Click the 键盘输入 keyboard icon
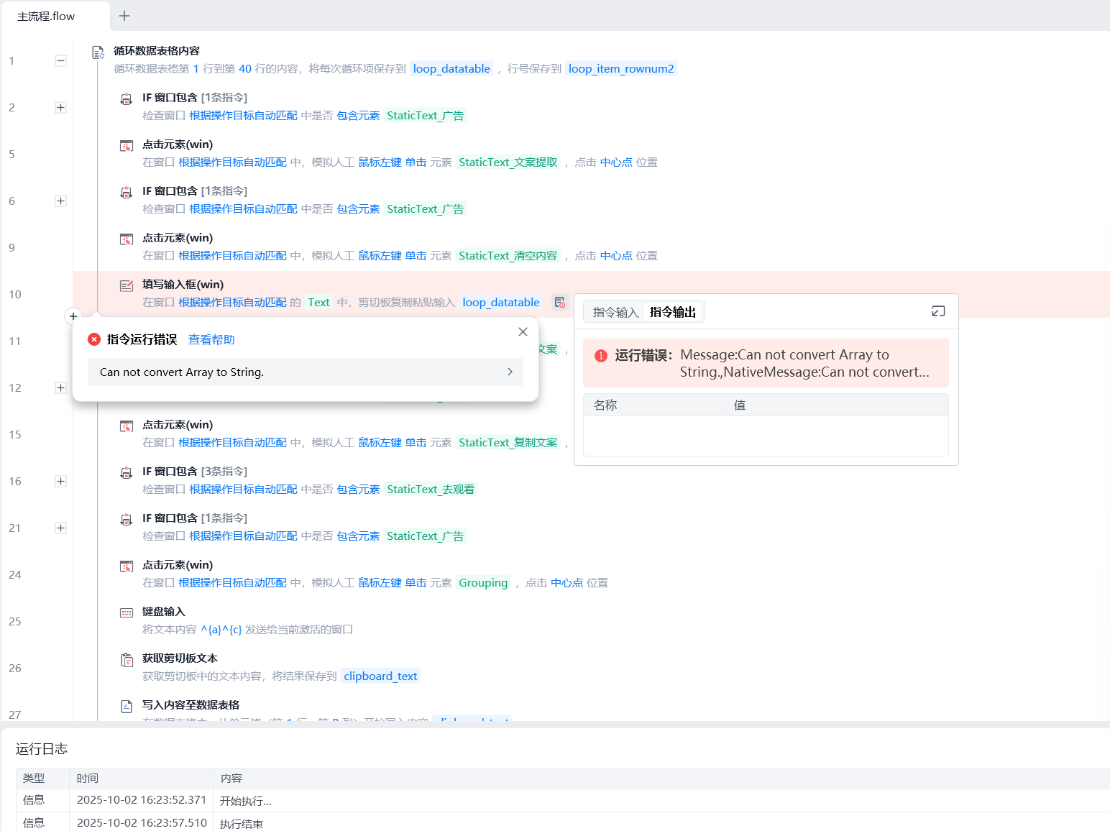The height and width of the screenshot is (831, 1110). (x=127, y=613)
